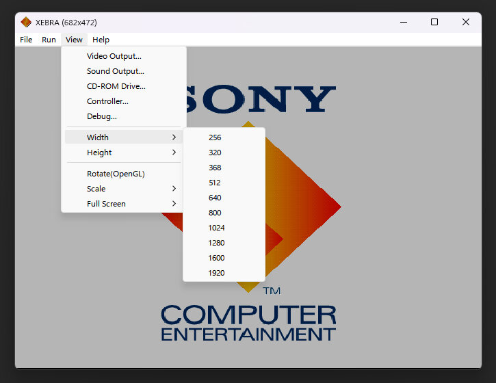Screen dimensions: 496x383
Task: Set width to 1280
Action: tap(224, 243)
